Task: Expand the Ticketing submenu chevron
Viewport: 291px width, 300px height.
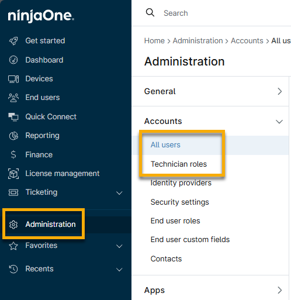Action: 119,193
